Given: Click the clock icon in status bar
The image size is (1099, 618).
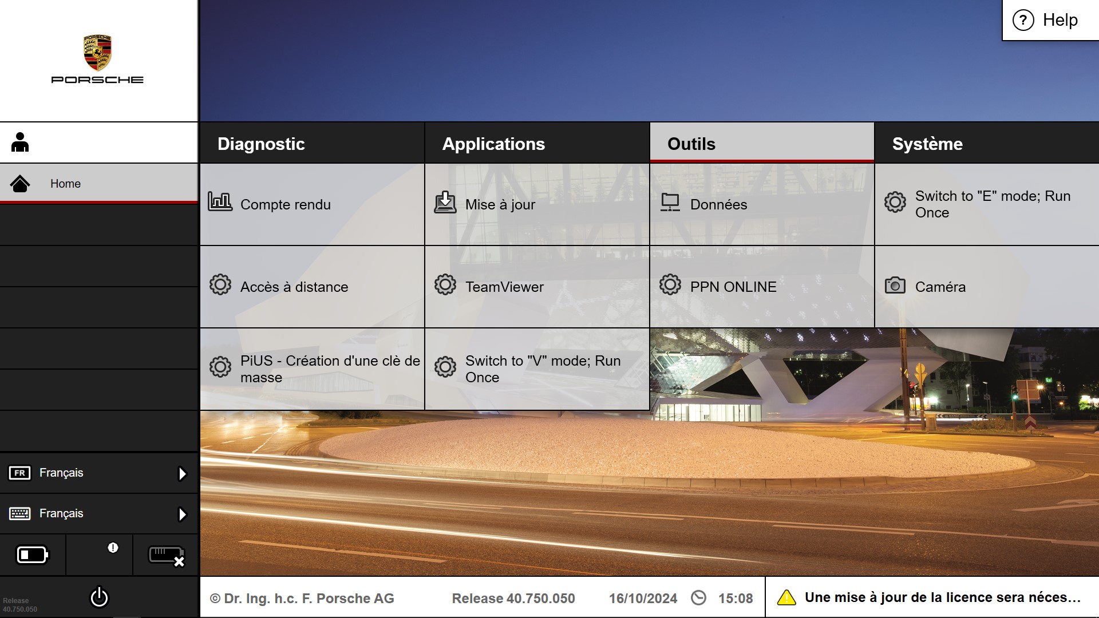Looking at the screenshot, I should (698, 597).
